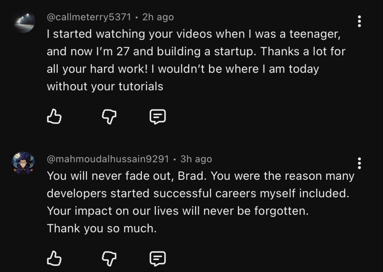Screen dimensions: 383x272
Task: Like the comment by @mahmoudalhussain9291
Action: pos(54,258)
